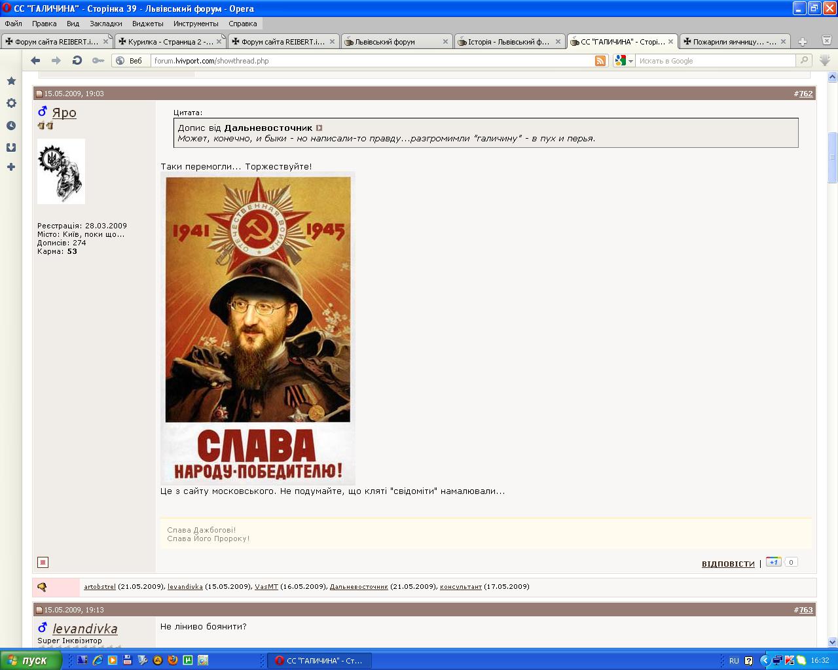Close the Пожарили яичницу tab
The height and width of the screenshot is (670, 838).
click(x=784, y=41)
